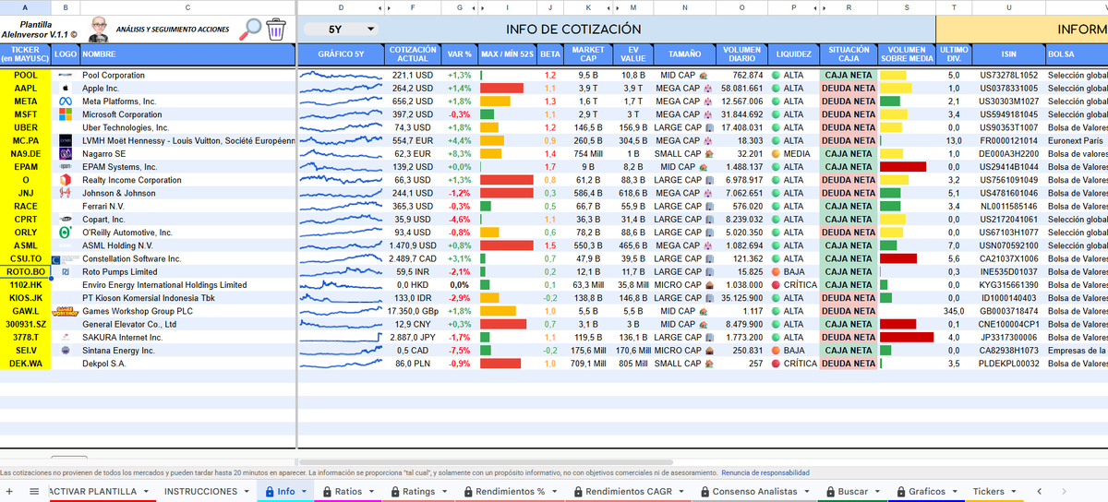The height and width of the screenshot is (502, 1108).
Task: Click the SAKURA Internet logo in 3778.T row
Action: (x=65, y=338)
